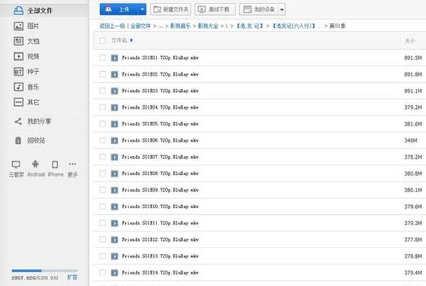Click the 返回上一级 breadcrumb link
The width and height of the screenshot is (426, 286).
[112, 26]
